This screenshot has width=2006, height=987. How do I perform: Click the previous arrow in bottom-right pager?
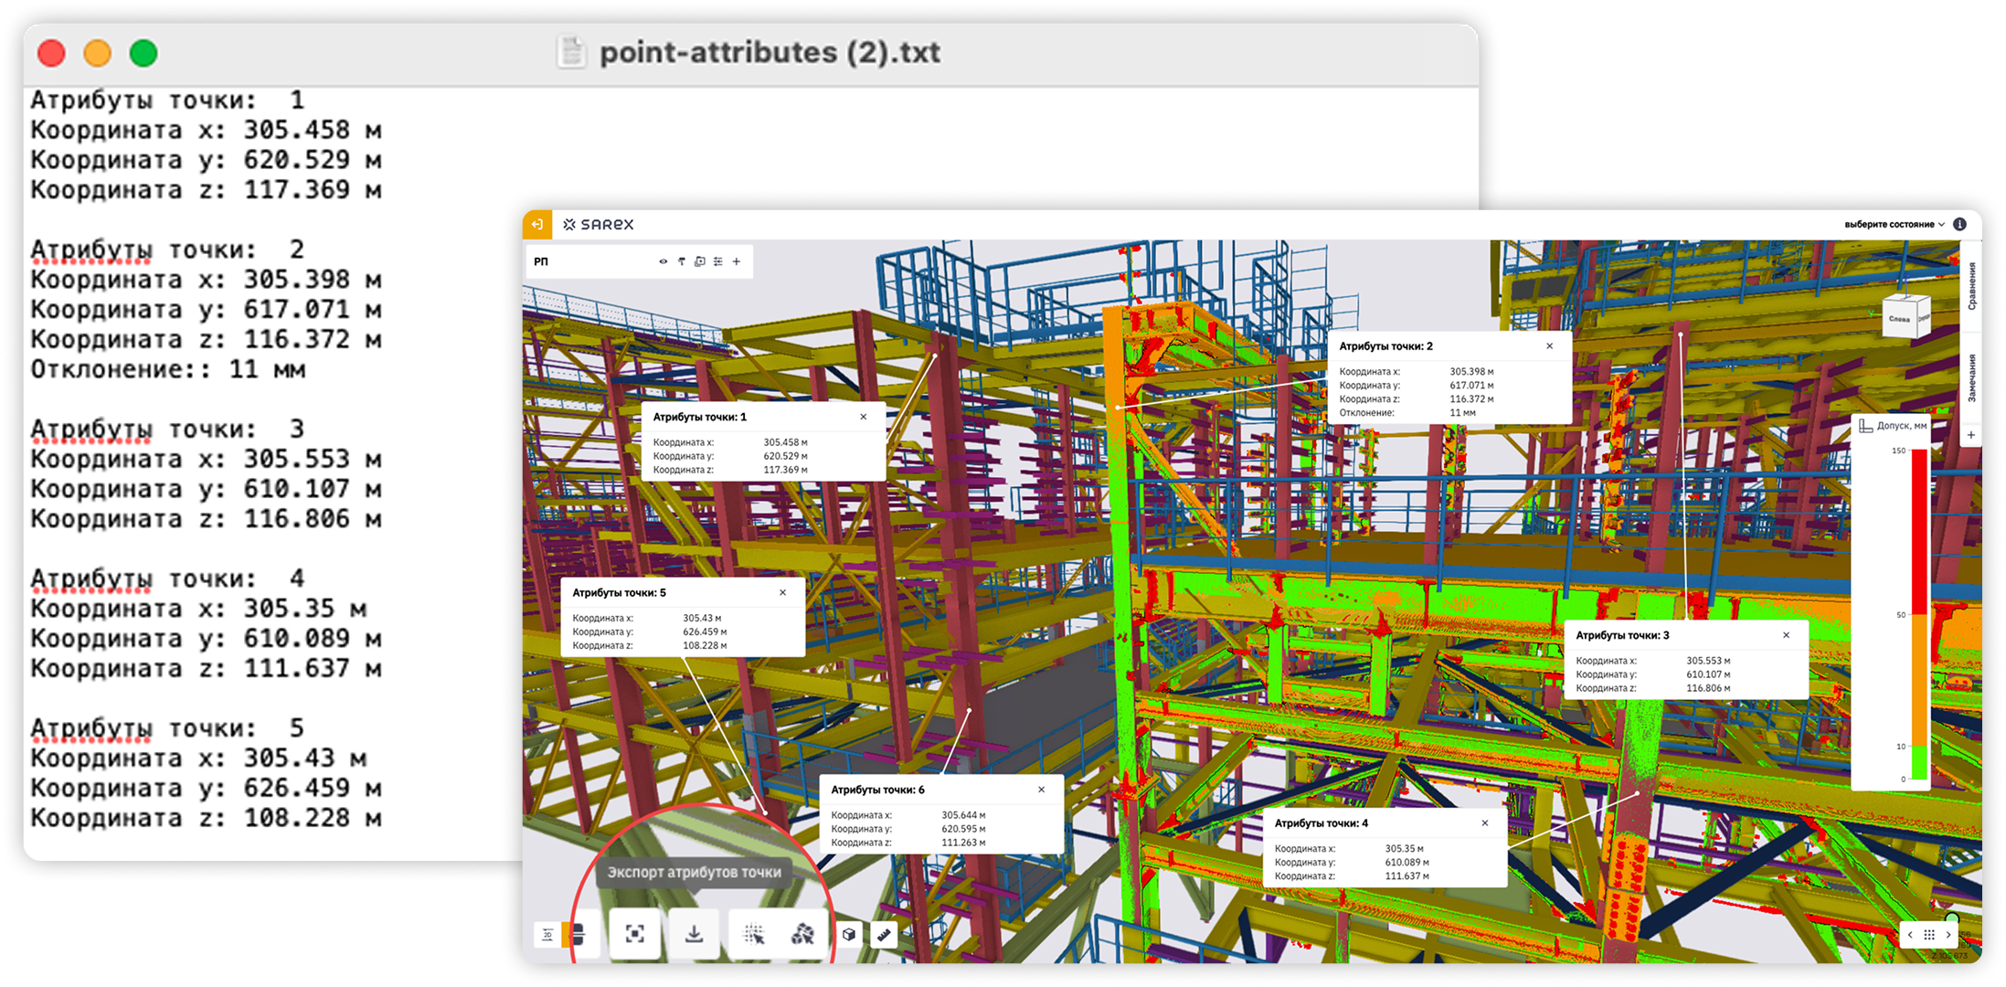(x=1910, y=935)
